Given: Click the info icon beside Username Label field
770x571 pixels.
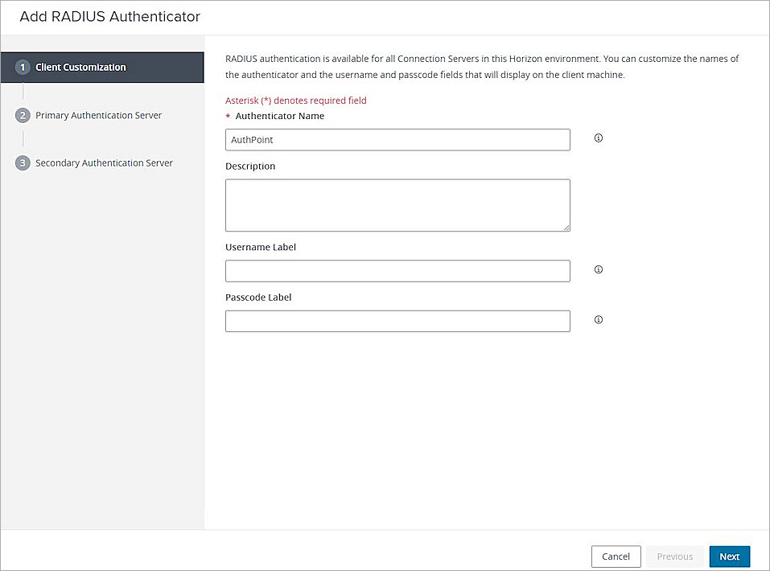Looking at the screenshot, I should (x=598, y=269).
